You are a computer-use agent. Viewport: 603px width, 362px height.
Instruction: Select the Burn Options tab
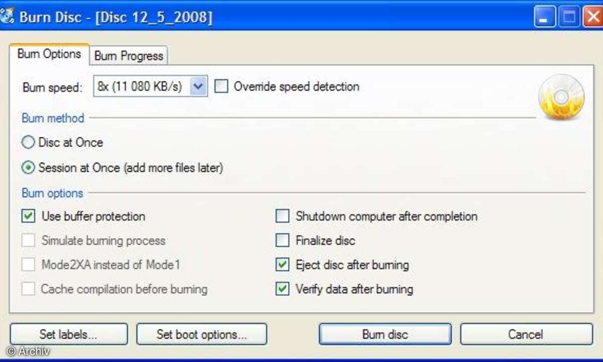pos(49,54)
